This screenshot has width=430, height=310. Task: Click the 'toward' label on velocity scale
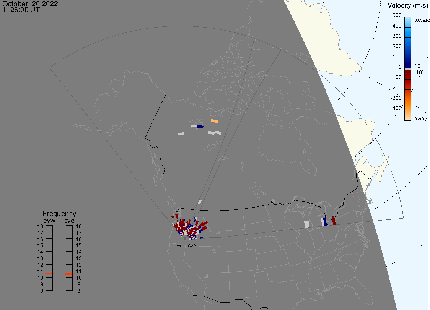click(x=422, y=20)
